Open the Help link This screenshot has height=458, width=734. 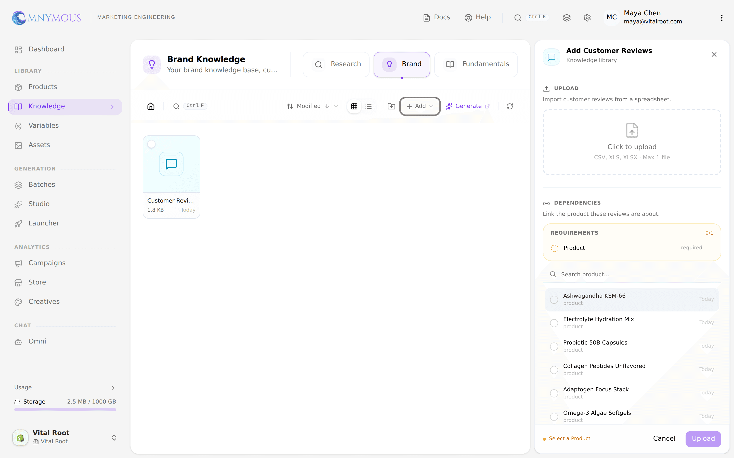[477, 17]
